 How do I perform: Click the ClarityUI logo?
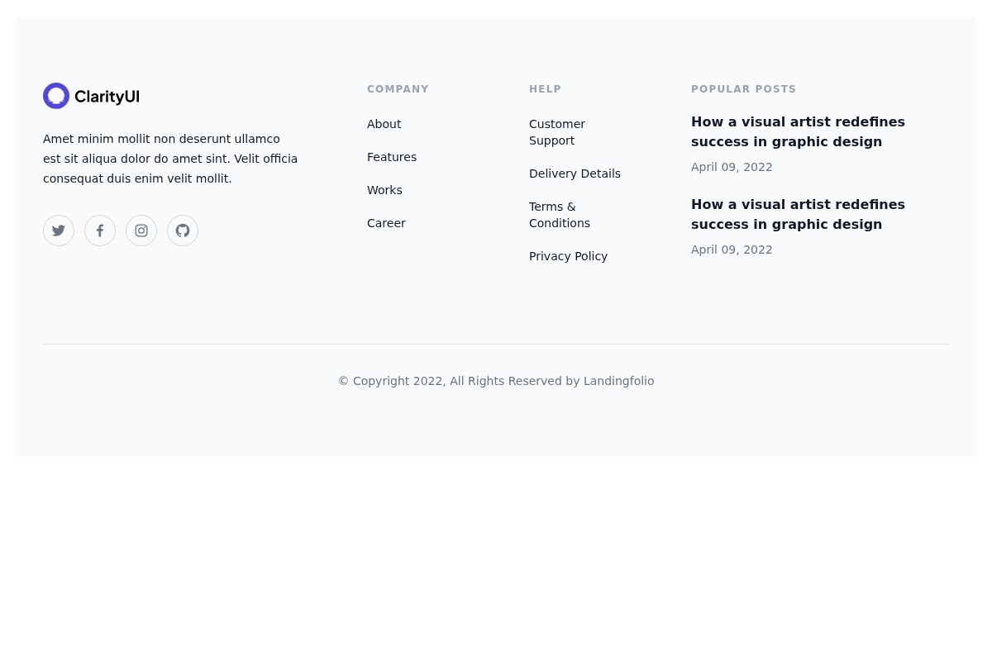click(91, 96)
